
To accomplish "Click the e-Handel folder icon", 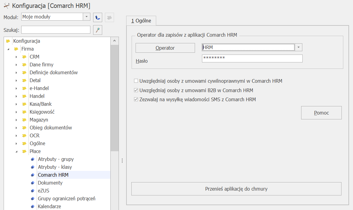I will click(x=24, y=88).
